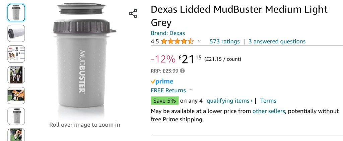Open the 573 ratings link
Screen dimensions: 343x141
point(224,41)
